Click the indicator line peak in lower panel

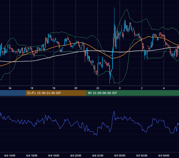[114, 111]
